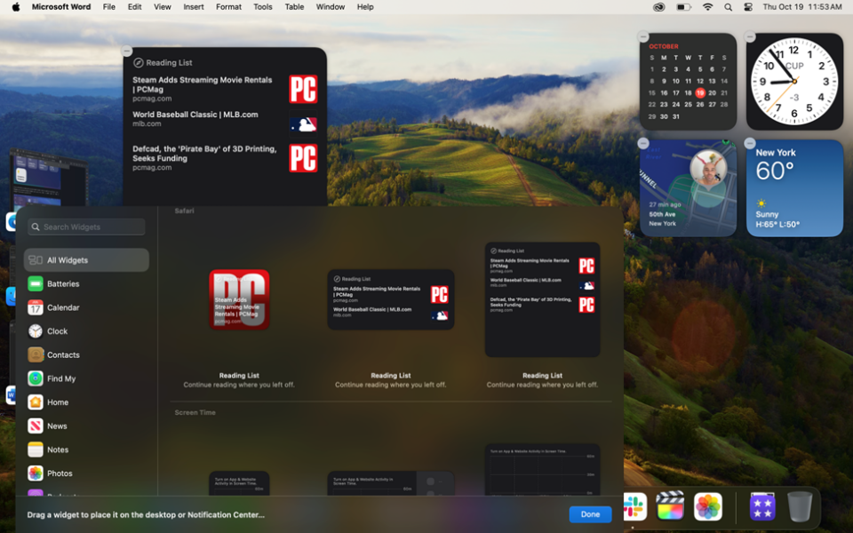This screenshot has height=533, width=853.
Task: Open Slack from the Dock
Action: pos(634,506)
